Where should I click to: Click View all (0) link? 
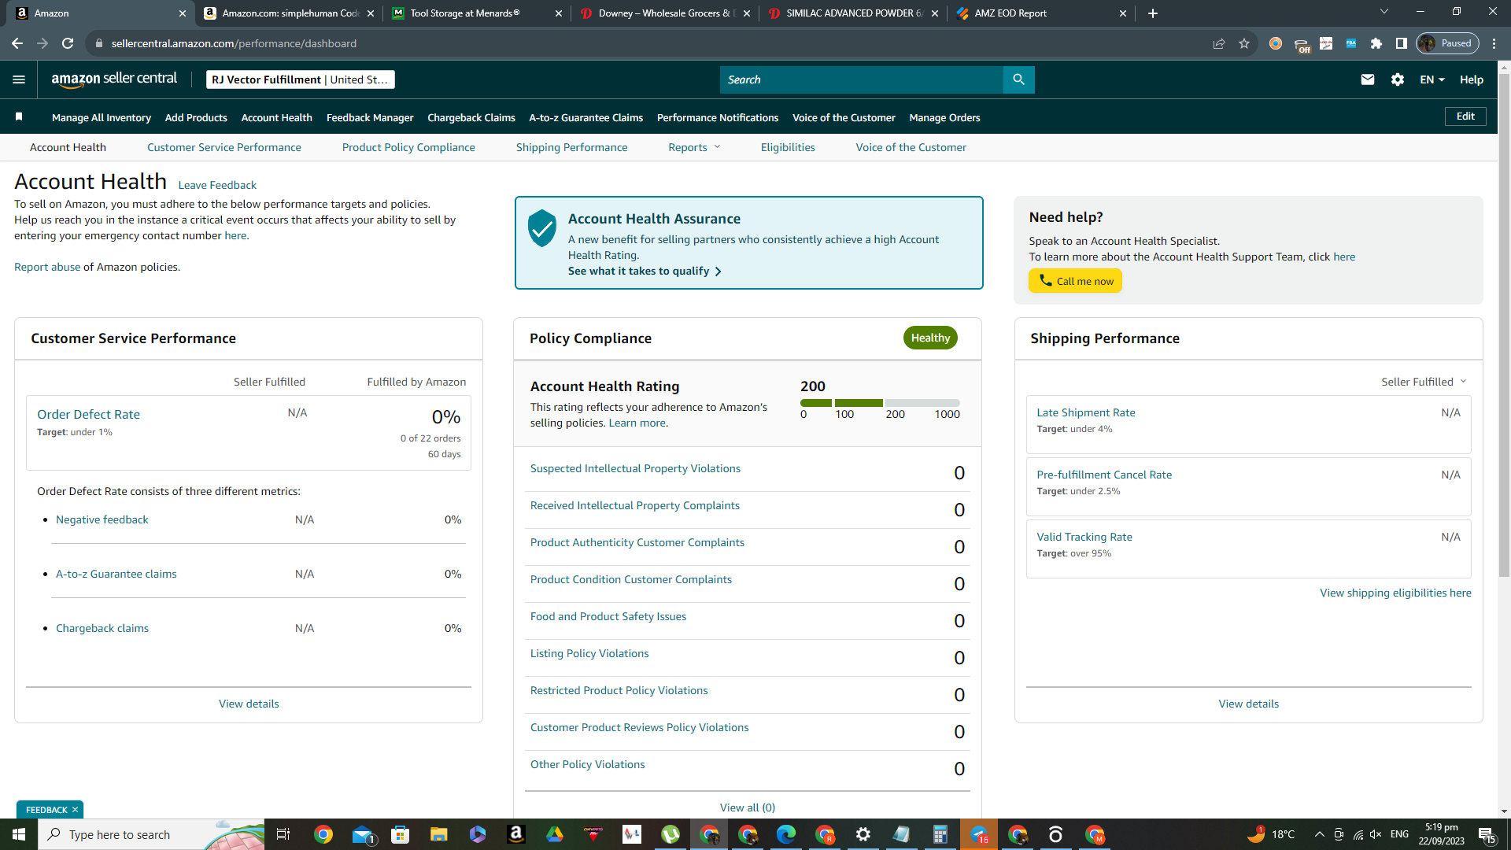point(748,807)
